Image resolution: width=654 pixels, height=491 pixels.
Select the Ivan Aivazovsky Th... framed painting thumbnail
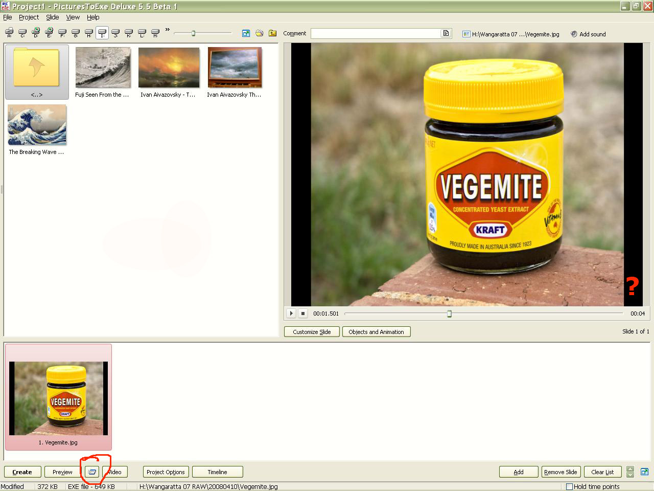point(235,72)
